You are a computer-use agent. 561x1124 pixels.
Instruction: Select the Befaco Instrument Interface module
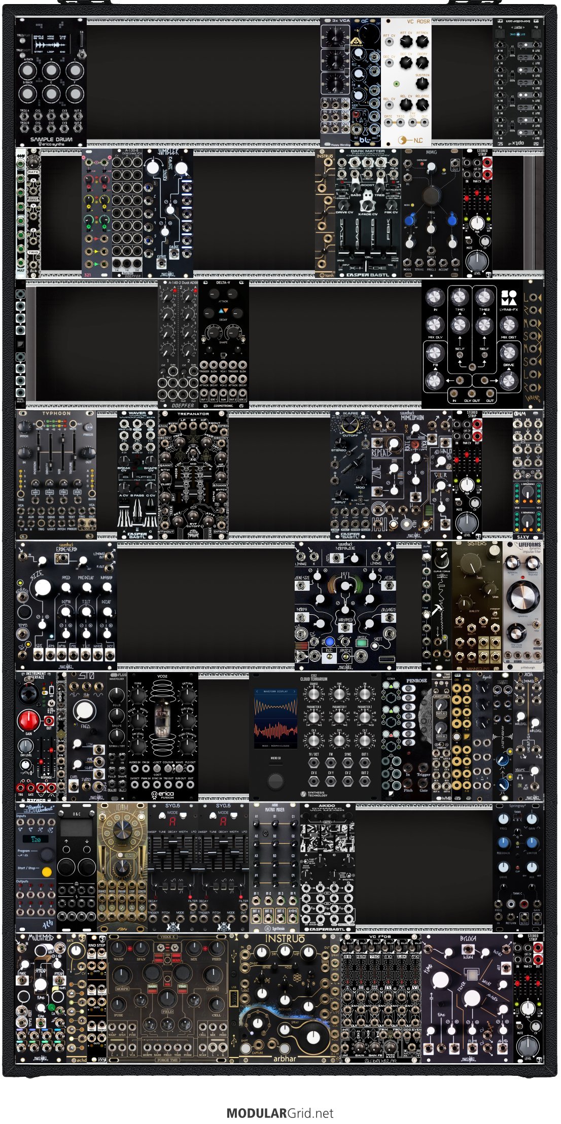pyautogui.click(x=36, y=736)
